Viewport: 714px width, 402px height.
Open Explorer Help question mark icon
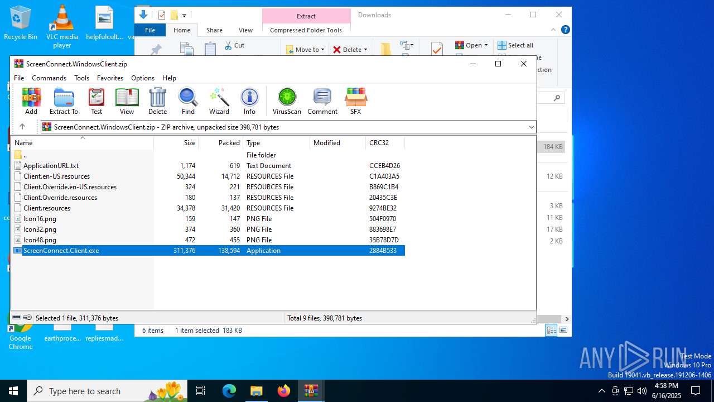tap(565, 30)
